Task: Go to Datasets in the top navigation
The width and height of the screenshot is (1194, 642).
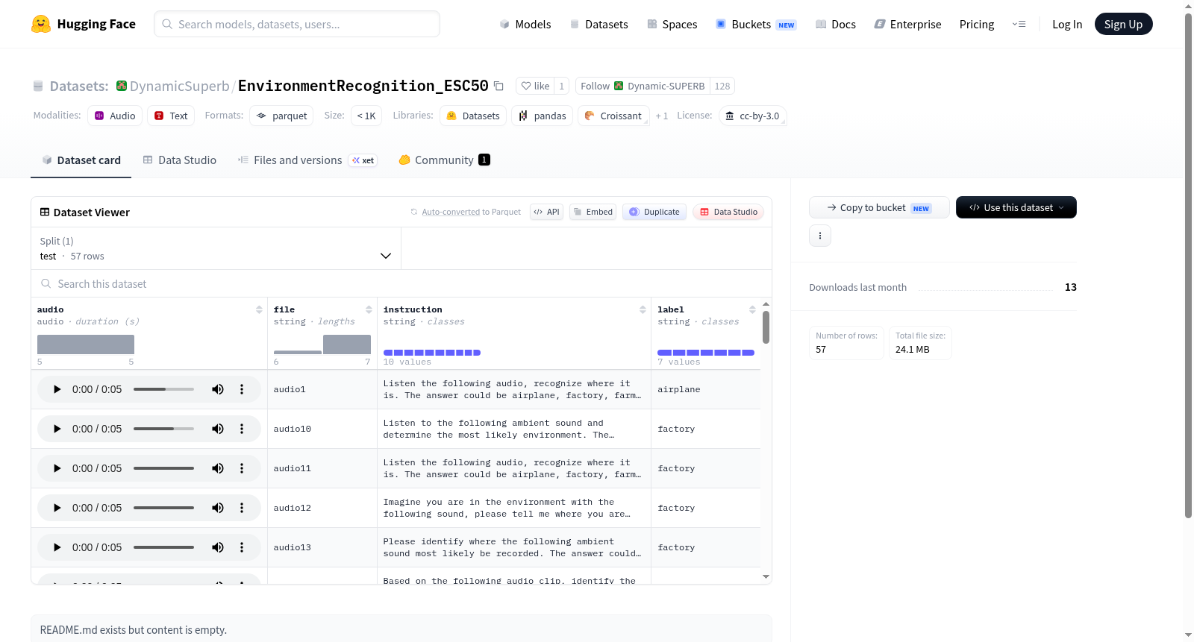Action: [599, 24]
